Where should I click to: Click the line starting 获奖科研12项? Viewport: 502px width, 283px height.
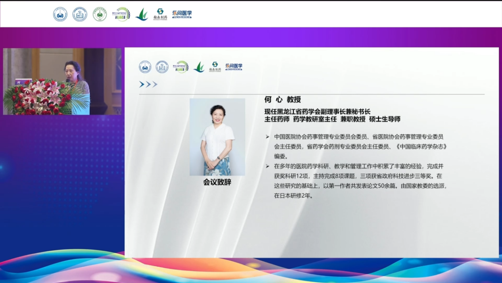(x=358, y=176)
